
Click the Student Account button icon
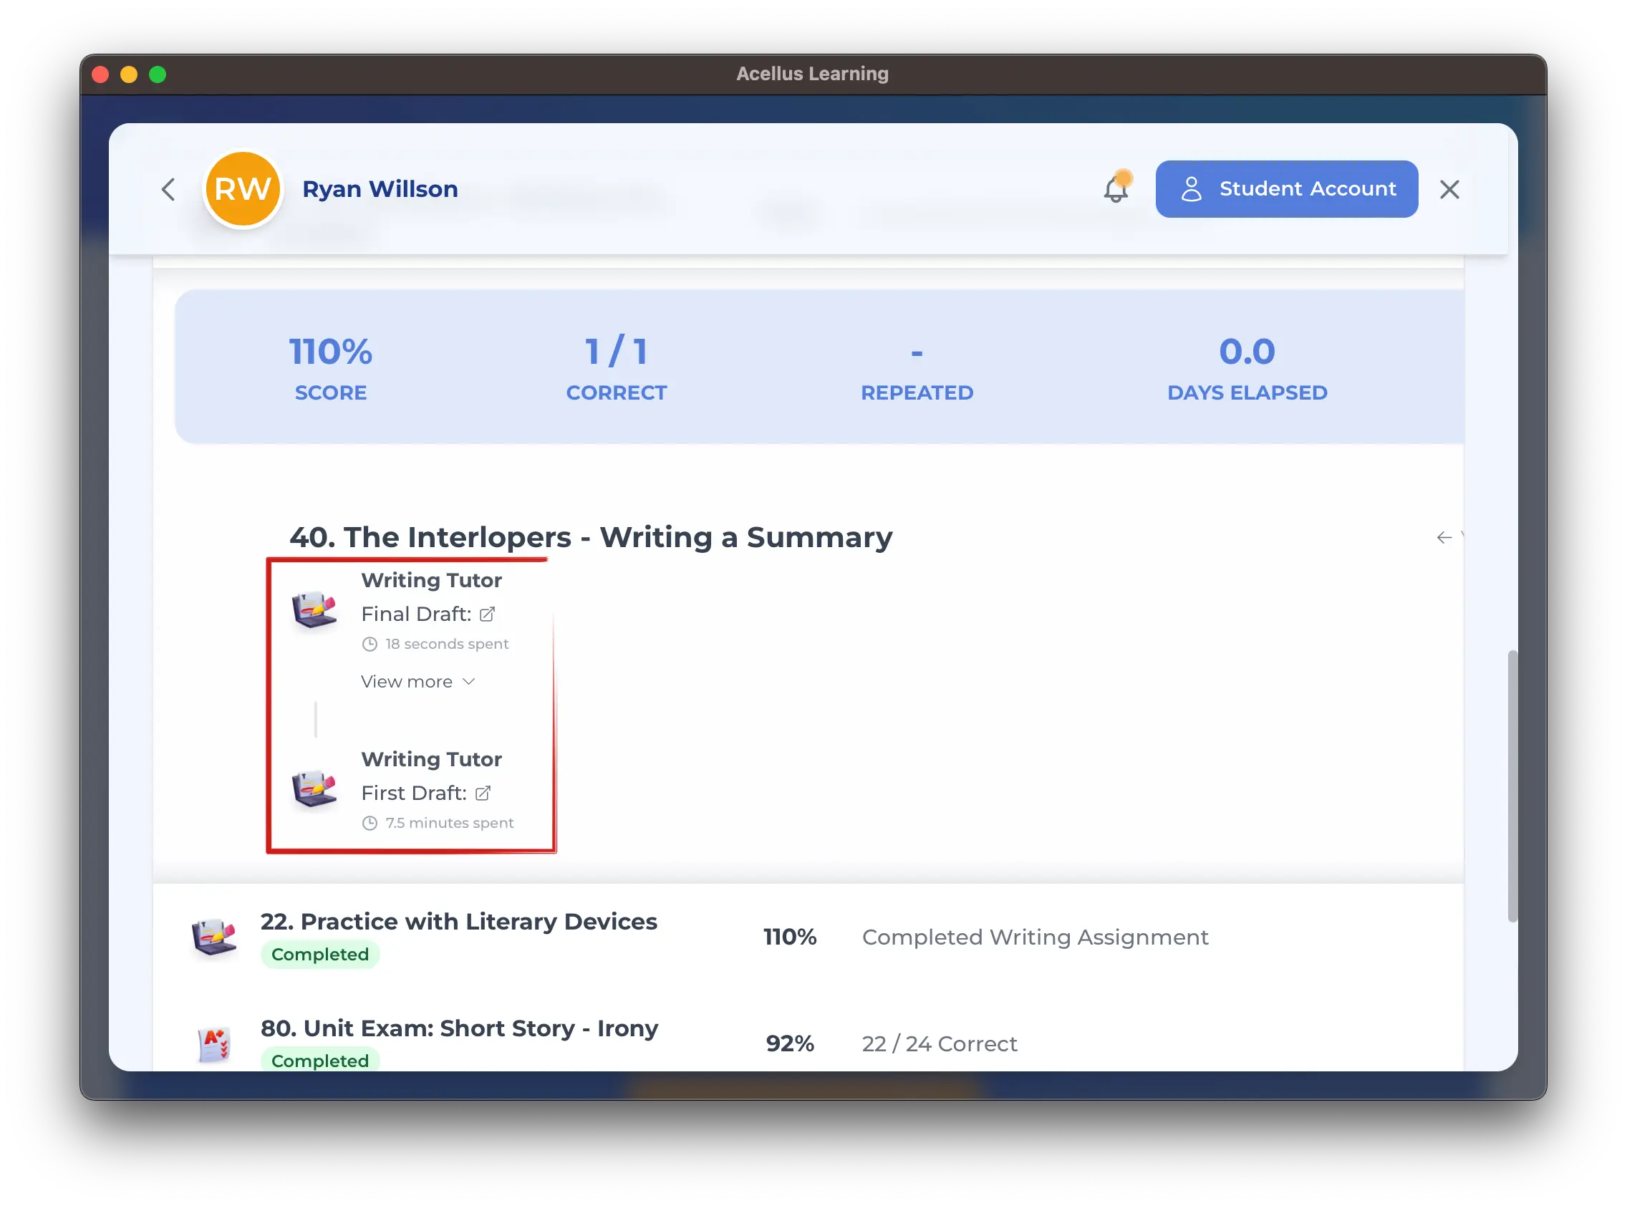click(1189, 189)
